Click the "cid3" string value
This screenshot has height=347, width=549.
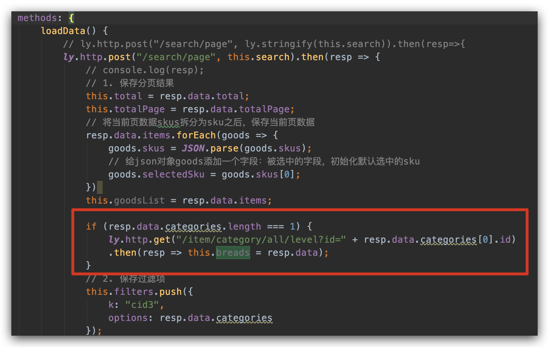point(142,305)
